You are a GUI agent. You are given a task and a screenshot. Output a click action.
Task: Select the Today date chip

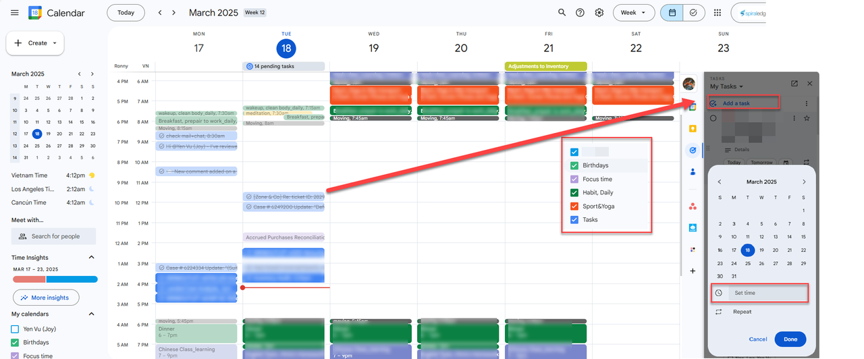pyautogui.click(x=734, y=163)
